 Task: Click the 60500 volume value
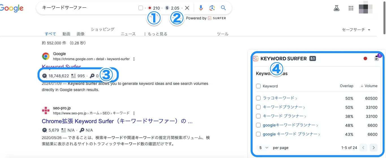(x=371, y=98)
